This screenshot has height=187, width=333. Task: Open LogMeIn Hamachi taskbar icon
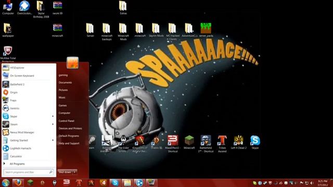point(139,183)
